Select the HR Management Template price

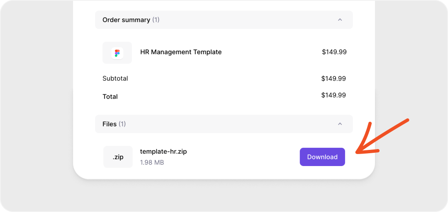tap(334, 52)
